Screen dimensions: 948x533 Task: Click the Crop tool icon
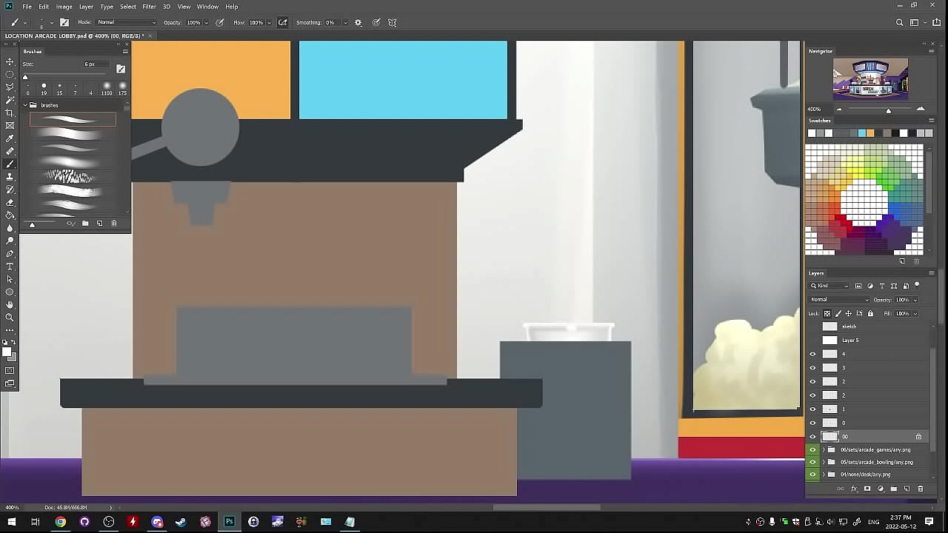(x=10, y=113)
